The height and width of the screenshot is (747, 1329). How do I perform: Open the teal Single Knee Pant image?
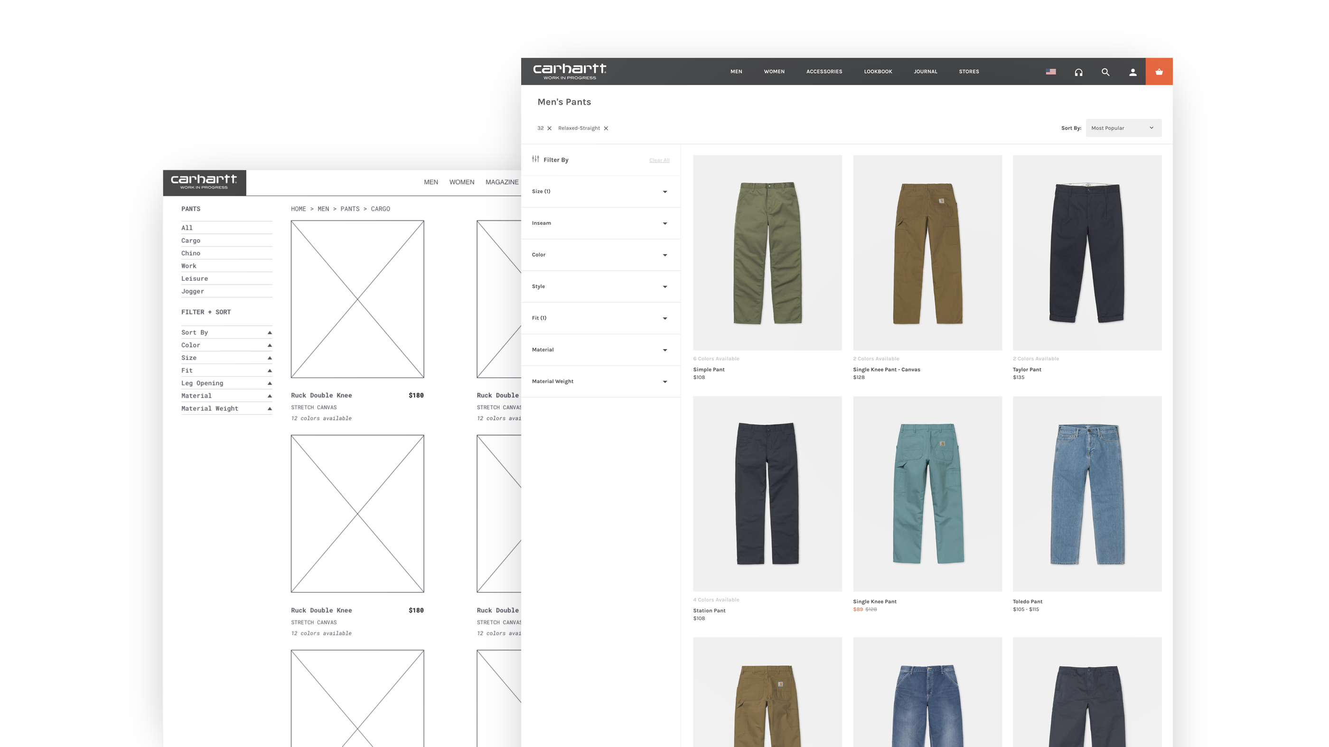click(927, 493)
